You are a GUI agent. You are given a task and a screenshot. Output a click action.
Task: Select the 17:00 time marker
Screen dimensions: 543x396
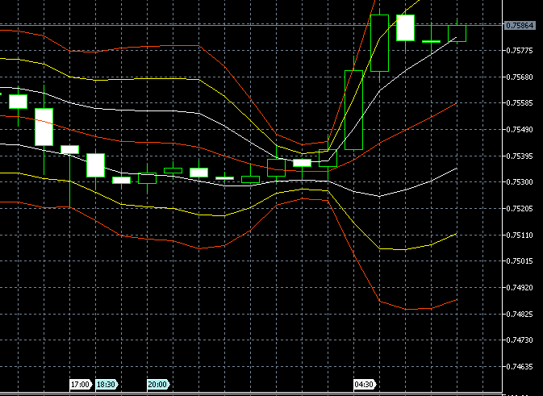(x=81, y=385)
